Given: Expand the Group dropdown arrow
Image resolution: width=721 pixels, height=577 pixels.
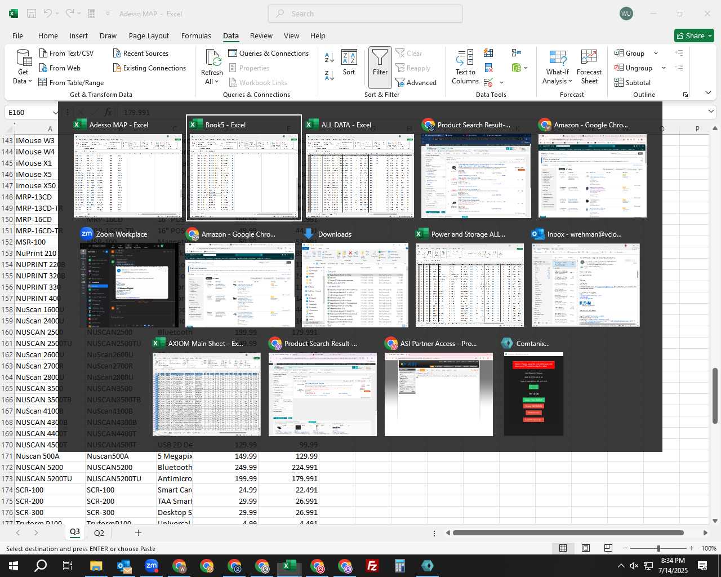Looking at the screenshot, I should (x=656, y=54).
